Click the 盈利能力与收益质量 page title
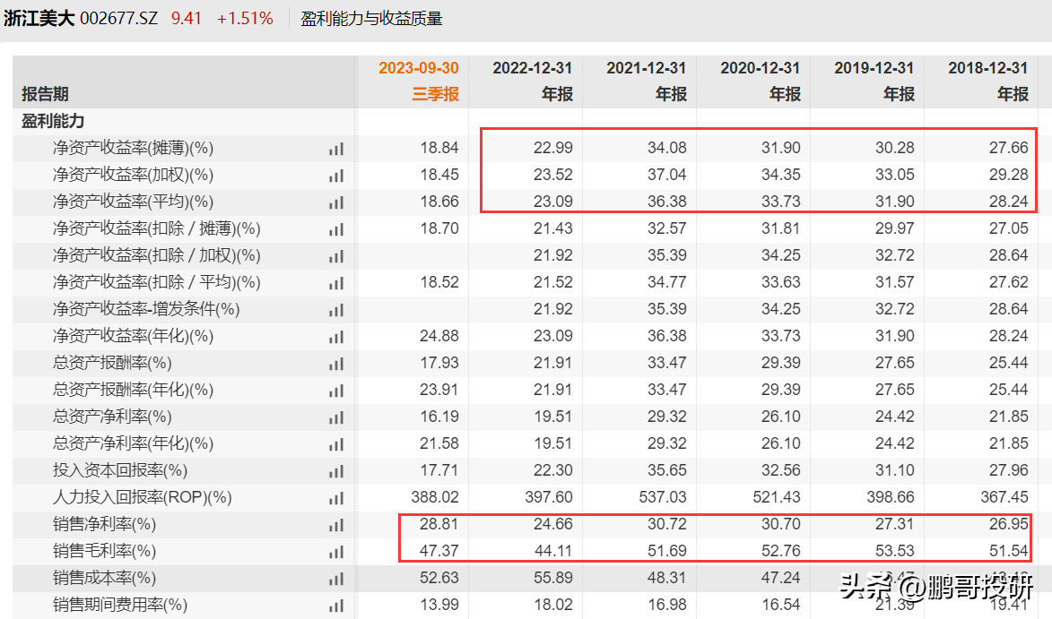 [371, 19]
